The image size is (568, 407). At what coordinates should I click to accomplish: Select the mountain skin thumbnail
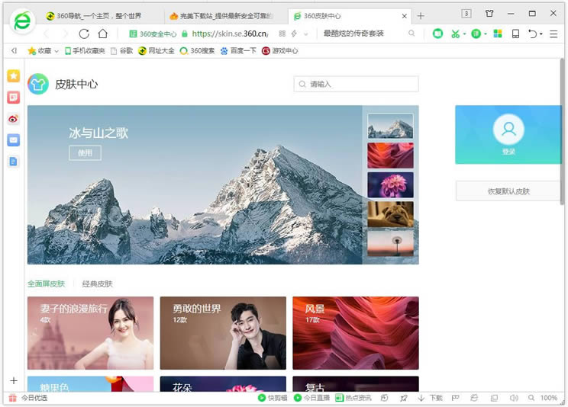[x=390, y=127]
